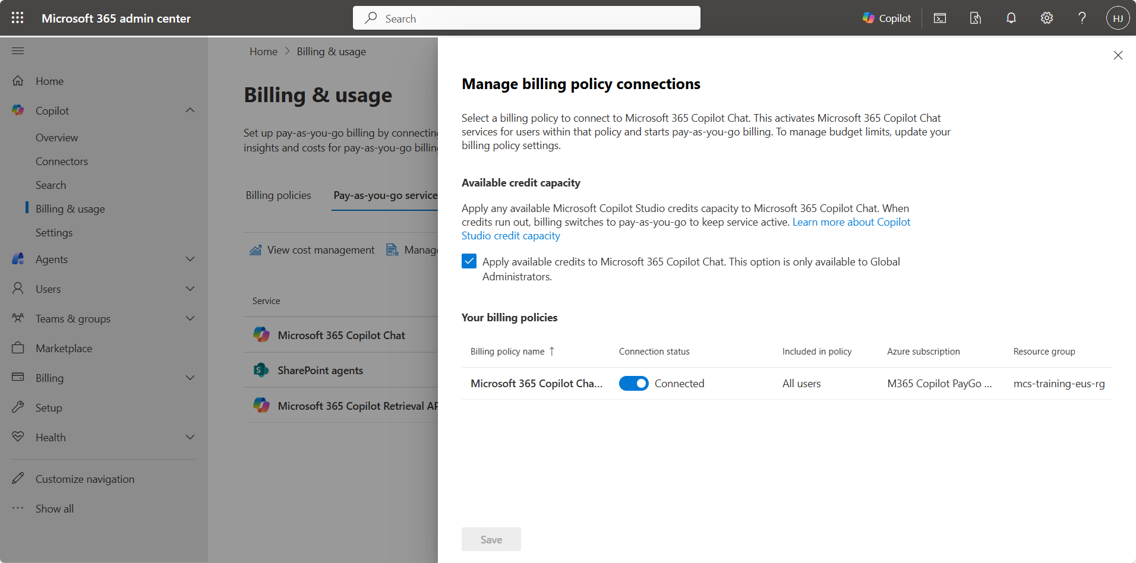Open Copilot from the top bar
The width and height of the screenshot is (1136, 563).
click(x=886, y=18)
